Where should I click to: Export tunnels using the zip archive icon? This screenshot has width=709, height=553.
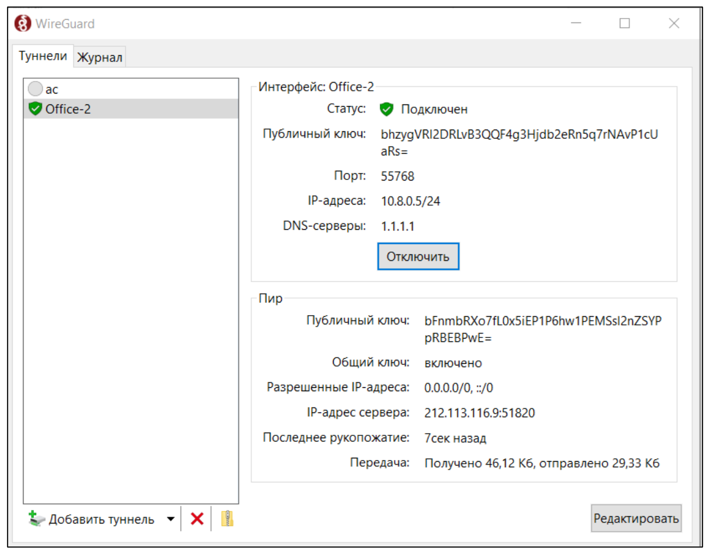click(228, 519)
